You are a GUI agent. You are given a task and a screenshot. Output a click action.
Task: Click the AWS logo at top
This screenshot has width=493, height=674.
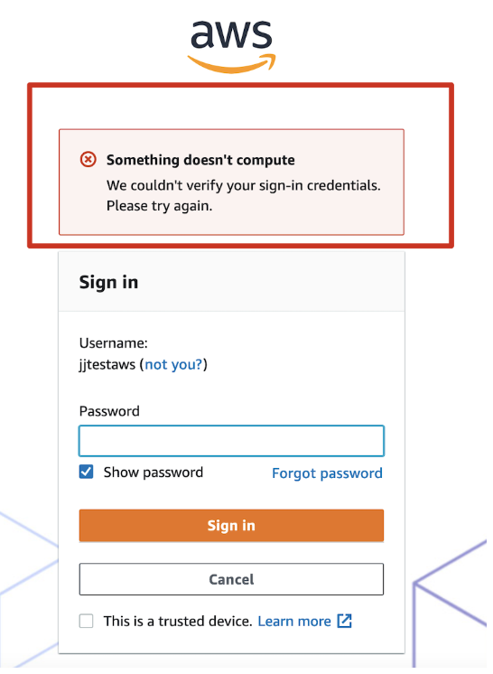pyautogui.click(x=231, y=45)
